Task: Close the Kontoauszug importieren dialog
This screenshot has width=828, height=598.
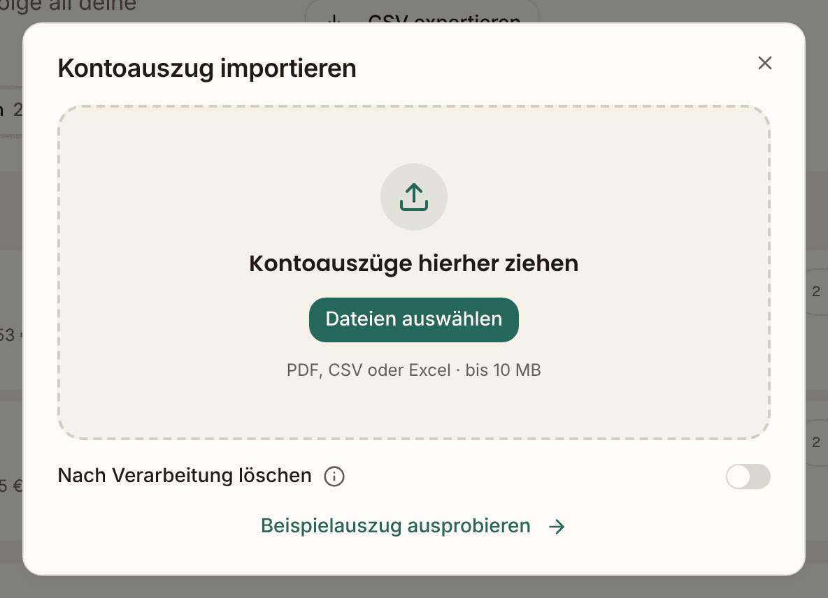Action: click(x=764, y=63)
